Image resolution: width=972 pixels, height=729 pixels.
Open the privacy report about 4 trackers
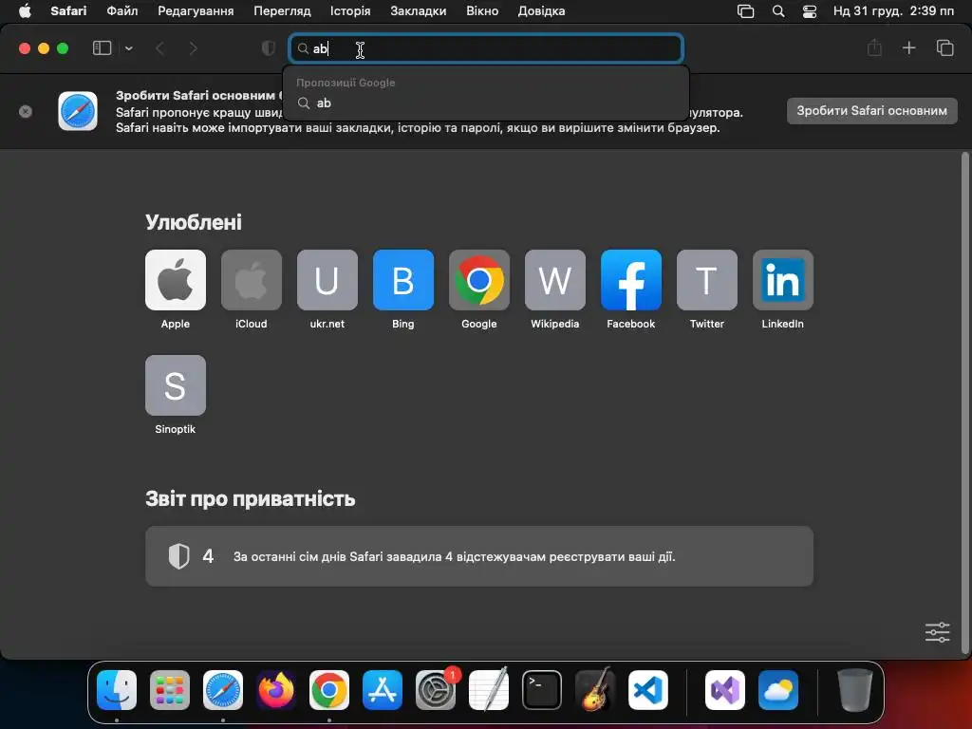479,556
